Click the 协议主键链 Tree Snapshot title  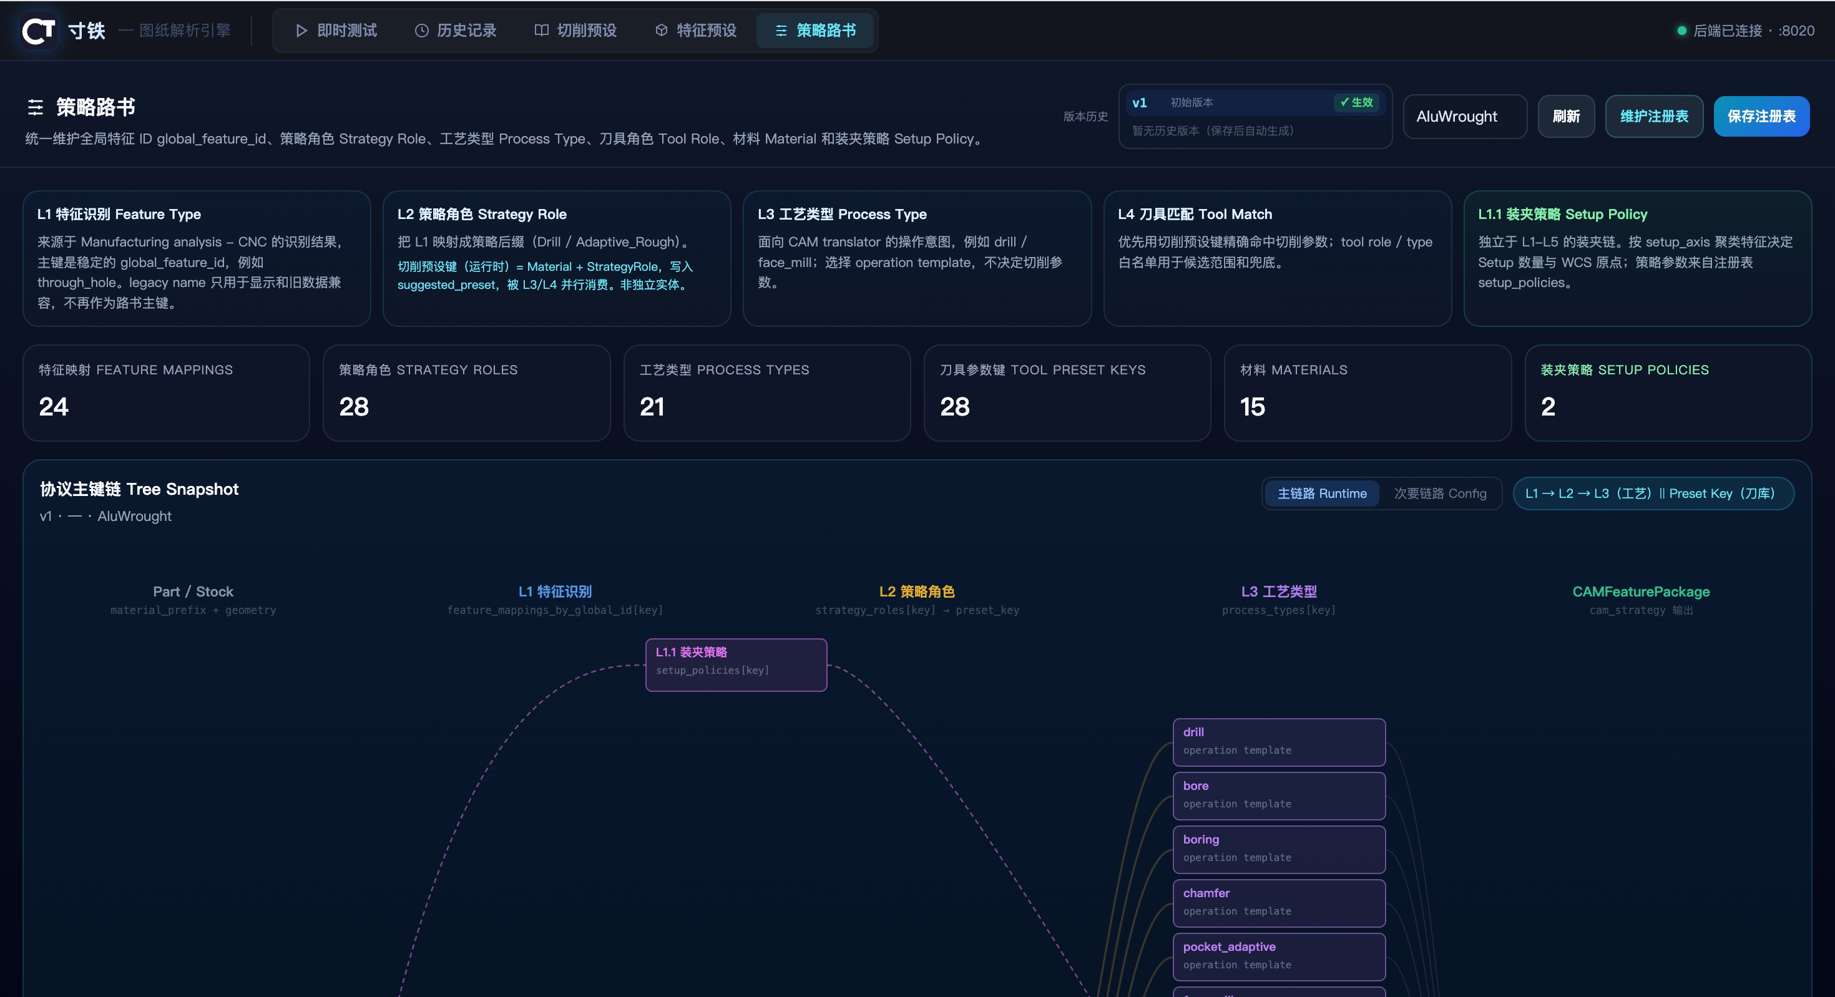139,489
